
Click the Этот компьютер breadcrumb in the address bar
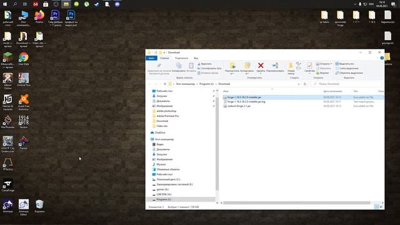(x=185, y=84)
